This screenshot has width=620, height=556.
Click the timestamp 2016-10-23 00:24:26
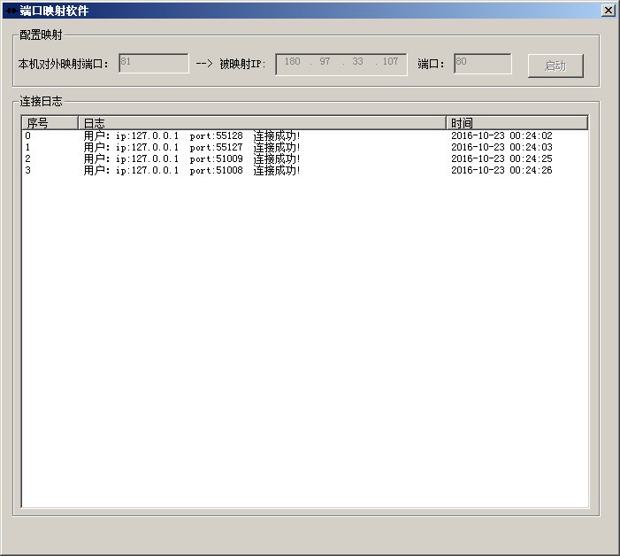[x=501, y=170]
